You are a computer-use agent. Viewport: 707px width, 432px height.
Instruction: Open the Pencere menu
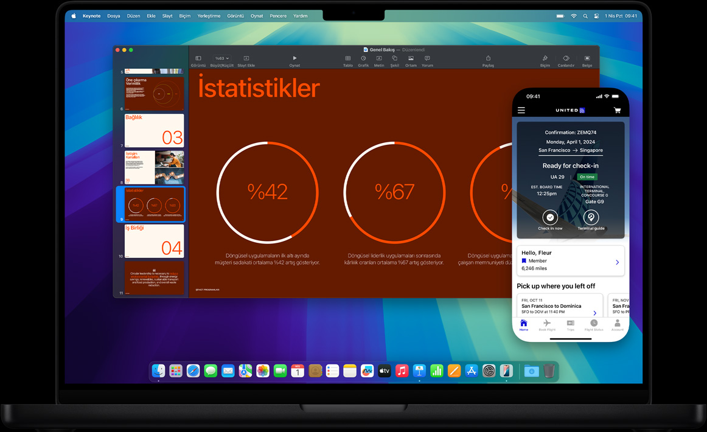point(278,16)
